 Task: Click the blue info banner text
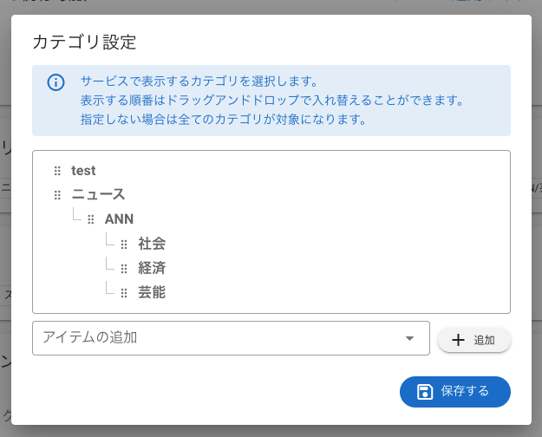click(x=271, y=101)
